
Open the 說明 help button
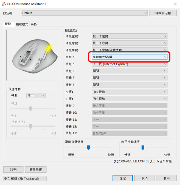click(x=13, y=170)
